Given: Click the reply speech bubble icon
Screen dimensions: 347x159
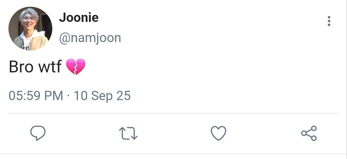Looking at the screenshot, I should coord(38,133).
